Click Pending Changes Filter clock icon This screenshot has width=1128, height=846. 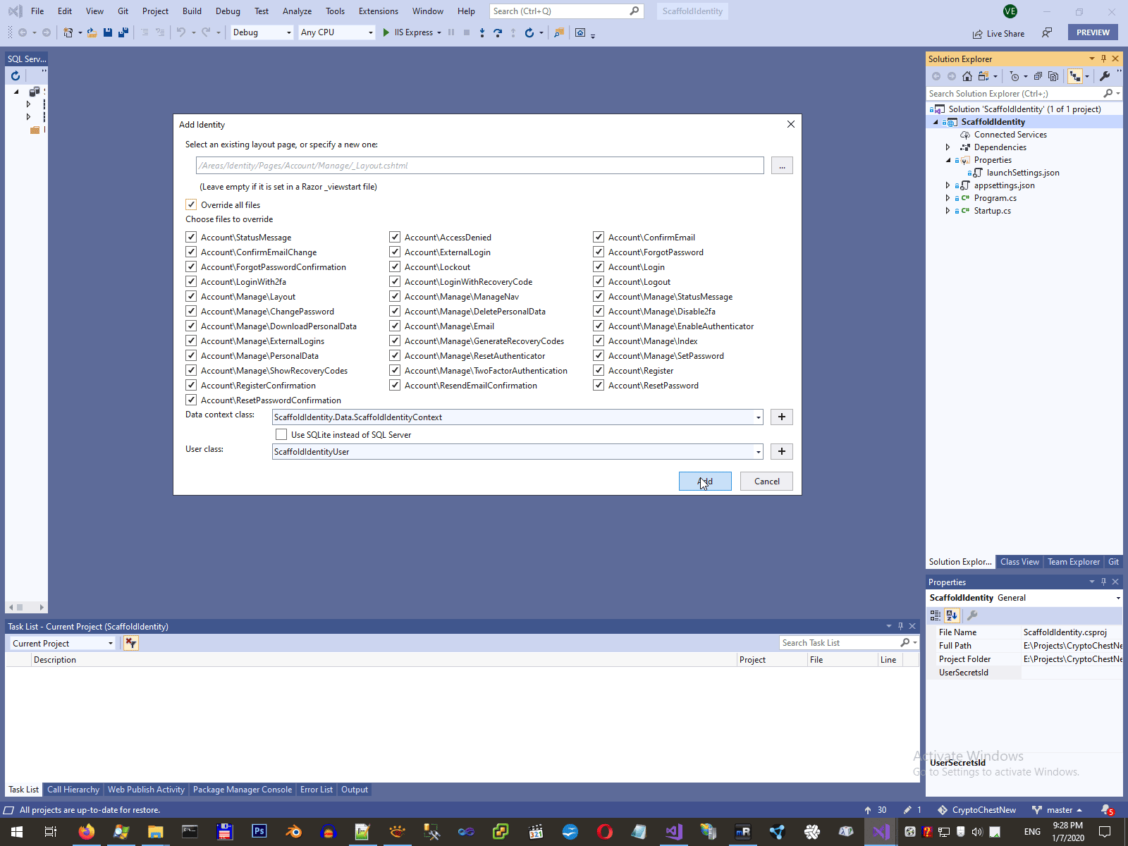pos(1014,76)
